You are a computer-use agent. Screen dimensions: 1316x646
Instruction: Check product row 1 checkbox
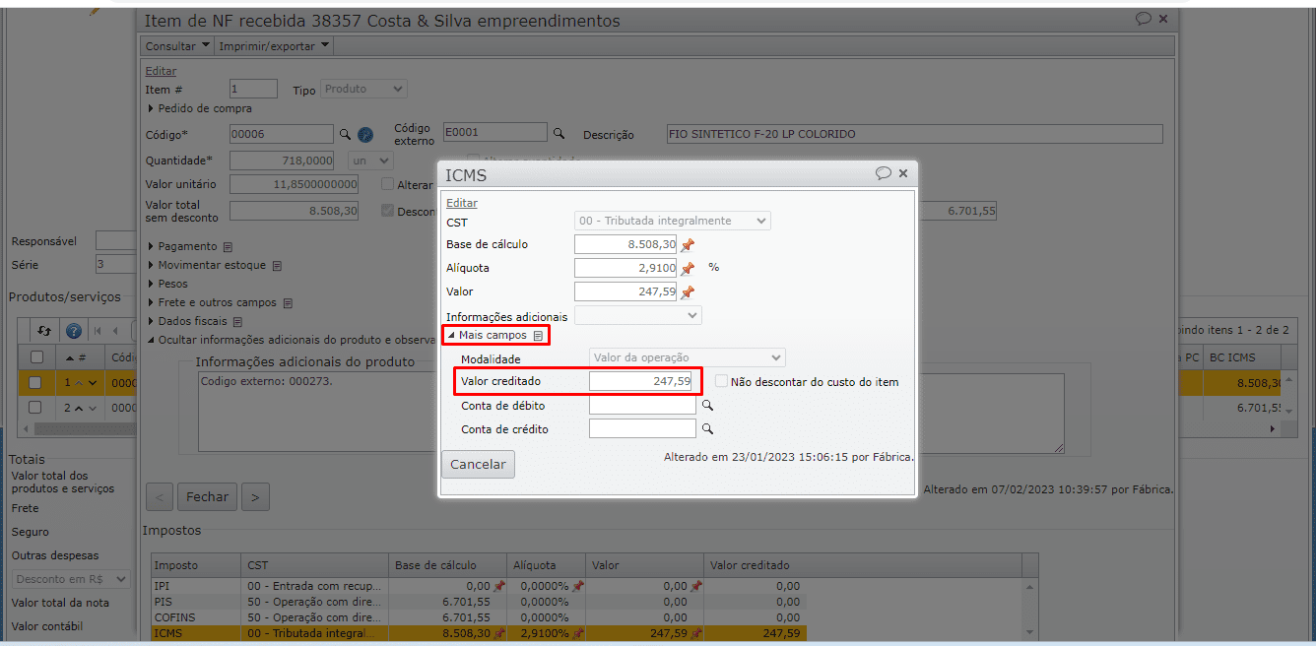[x=36, y=383]
